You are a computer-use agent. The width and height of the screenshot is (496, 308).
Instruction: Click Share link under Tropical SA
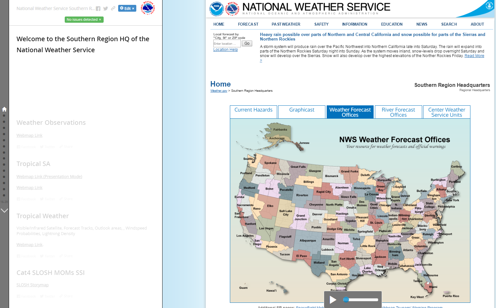[66, 199]
